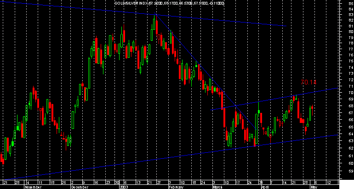Click date label 14 on time axis
This screenshot has width=354, height=189.
pyautogui.click(x=285, y=183)
